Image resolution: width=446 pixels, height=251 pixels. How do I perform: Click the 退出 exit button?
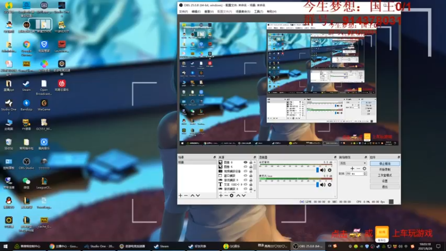[x=385, y=187]
